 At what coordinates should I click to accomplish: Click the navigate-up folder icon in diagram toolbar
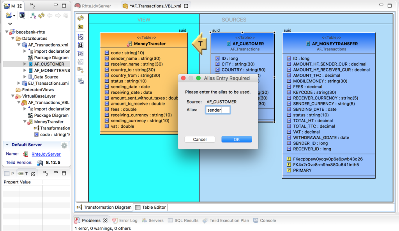pyautogui.click(x=81, y=27)
